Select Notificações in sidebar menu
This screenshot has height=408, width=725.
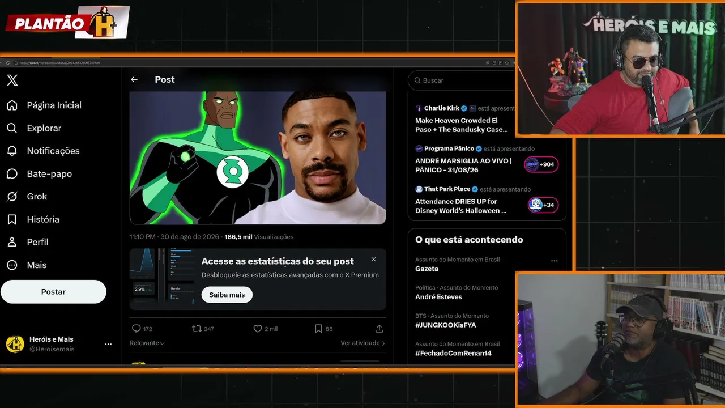[53, 151]
